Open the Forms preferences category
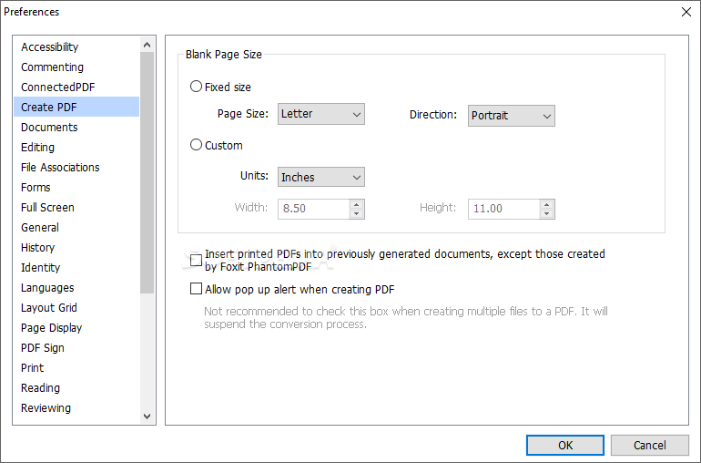 (76, 187)
